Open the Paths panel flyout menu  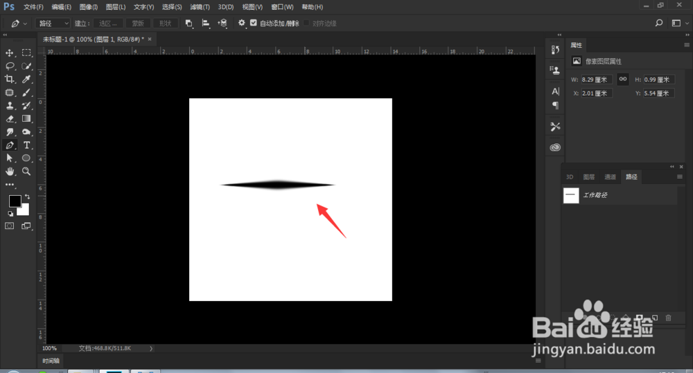[x=680, y=176]
